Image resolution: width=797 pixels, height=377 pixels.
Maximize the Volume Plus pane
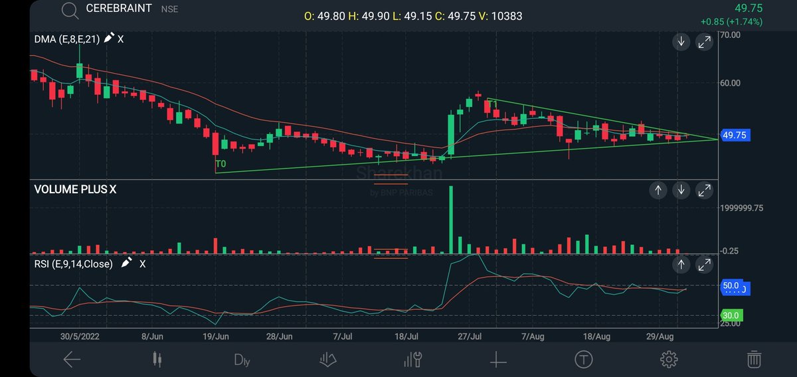[x=704, y=190]
